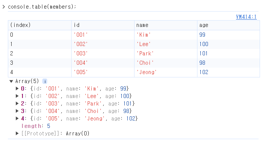The width and height of the screenshot is (266, 141).
Task: Sort table by the name column header
Action: 166,25
